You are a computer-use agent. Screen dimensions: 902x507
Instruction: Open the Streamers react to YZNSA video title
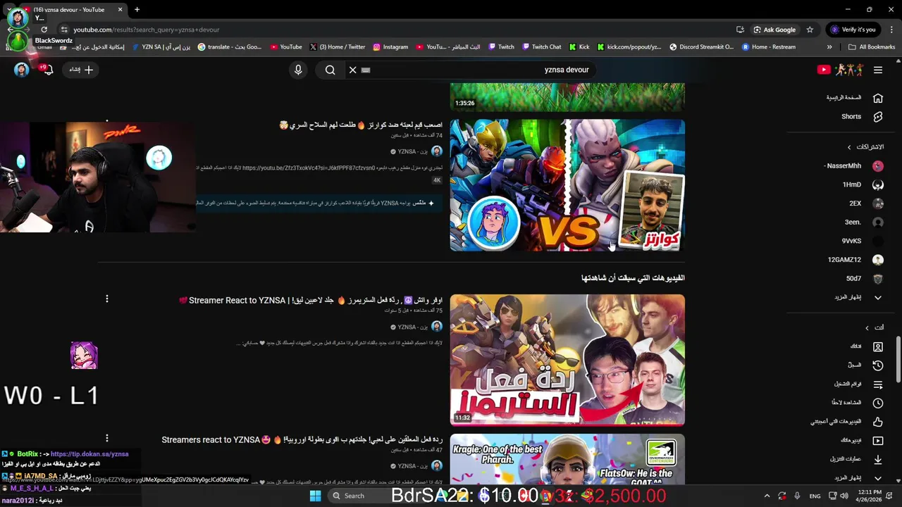302,440
